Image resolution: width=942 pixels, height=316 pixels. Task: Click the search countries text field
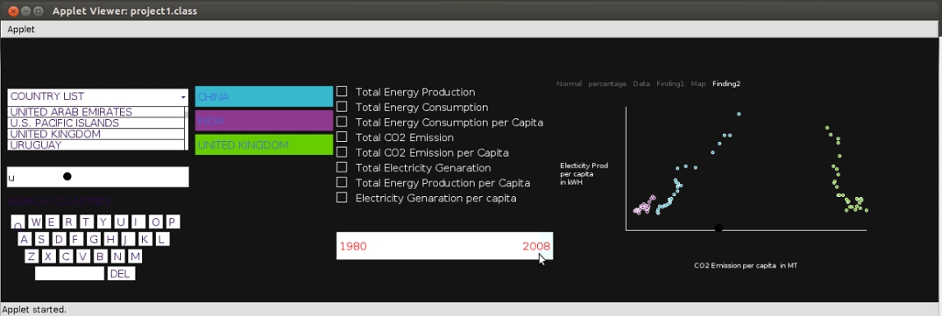click(98, 177)
